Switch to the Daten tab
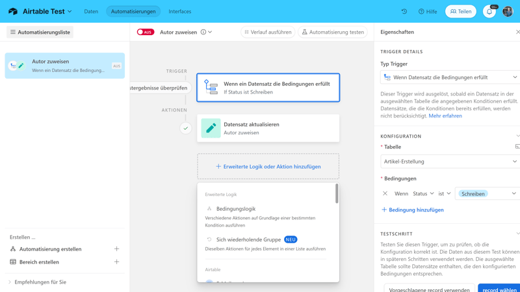 pos(91,11)
